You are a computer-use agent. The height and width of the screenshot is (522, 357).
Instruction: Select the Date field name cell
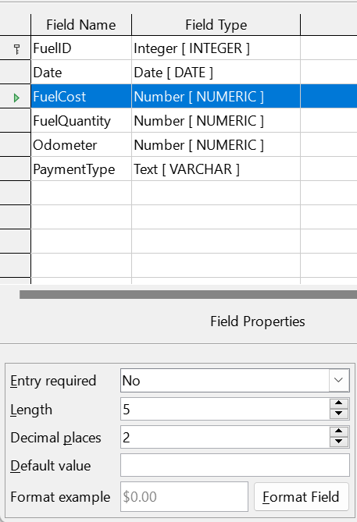coord(81,73)
